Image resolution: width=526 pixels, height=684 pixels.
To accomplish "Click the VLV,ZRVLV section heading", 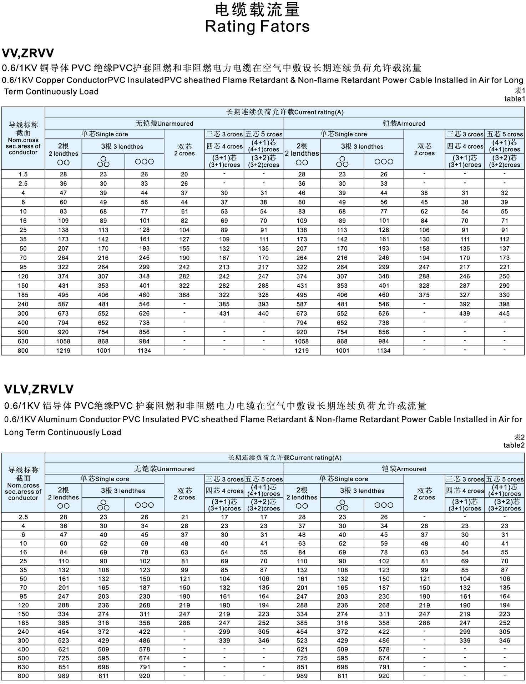I will point(39,389).
